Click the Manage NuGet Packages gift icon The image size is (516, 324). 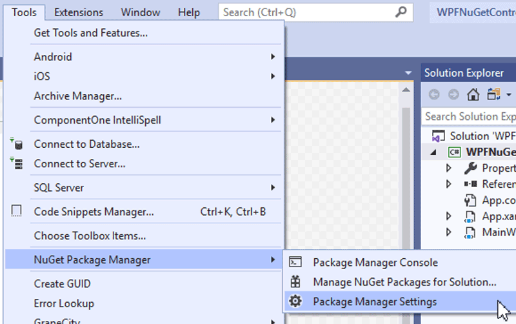pyautogui.click(x=295, y=282)
